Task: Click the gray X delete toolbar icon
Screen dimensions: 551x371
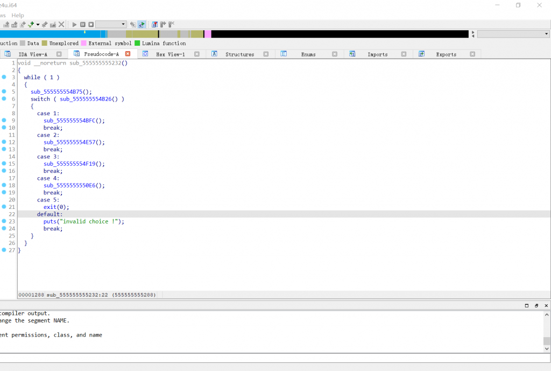Action: click(61, 24)
